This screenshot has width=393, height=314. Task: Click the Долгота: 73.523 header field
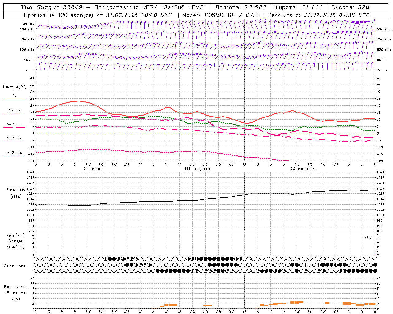[x=240, y=7]
